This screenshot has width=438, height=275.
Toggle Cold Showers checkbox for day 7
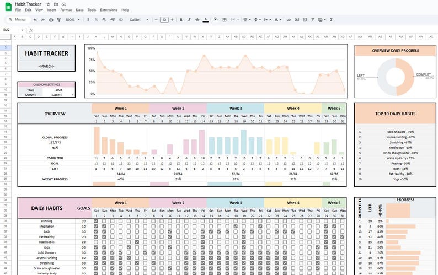point(145,252)
